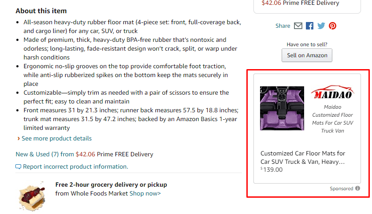
Task: Click the Free 2-hour grocery delivery heading
Action: point(111,184)
